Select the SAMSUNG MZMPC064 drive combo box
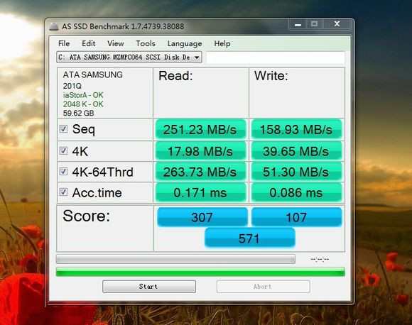This screenshot has width=412, height=325. [129, 57]
